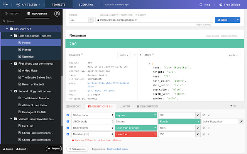Click the new request document icon
Image resolution: width=247 pixels, height=154 pixels.
(x=57, y=14)
